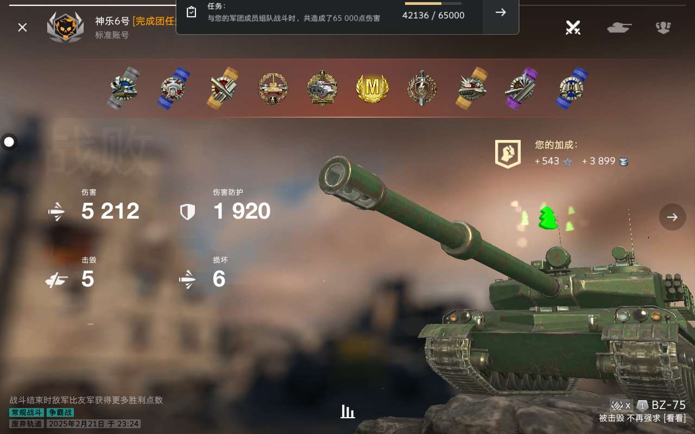The width and height of the screenshot is (695, 434).
Task: Click the last blue-ribbon medal
Action: point(571,88)
